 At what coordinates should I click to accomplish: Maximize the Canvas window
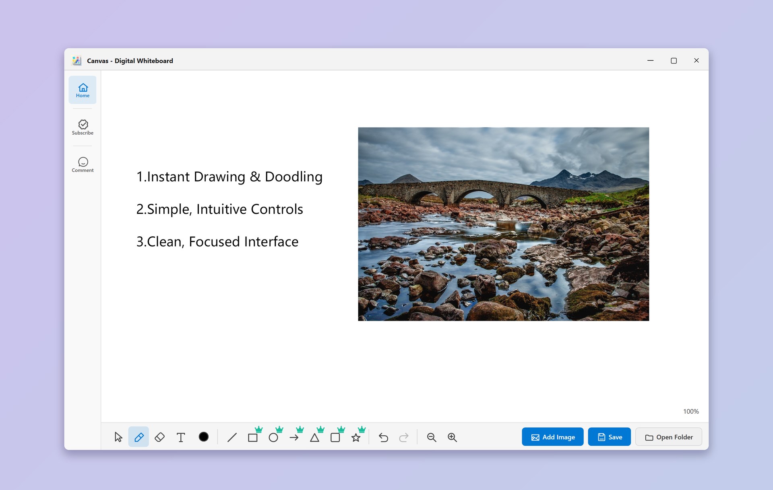tap(674, 60)
